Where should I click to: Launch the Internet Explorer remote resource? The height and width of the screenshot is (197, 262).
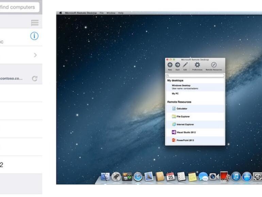pos(195,124)
